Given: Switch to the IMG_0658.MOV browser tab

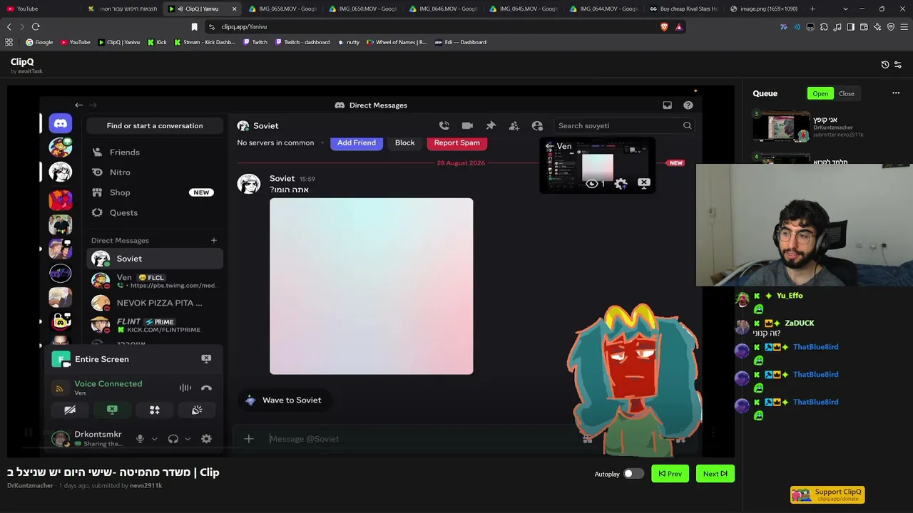Looking at the screenshot, I should tap(285, 9).
